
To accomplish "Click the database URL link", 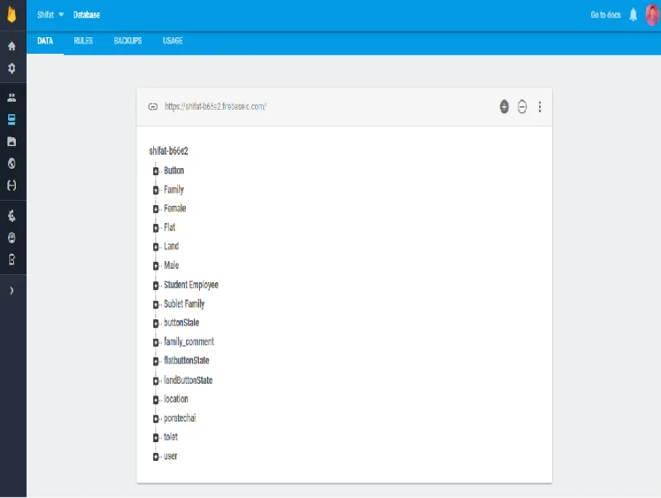I will (215, 107).
